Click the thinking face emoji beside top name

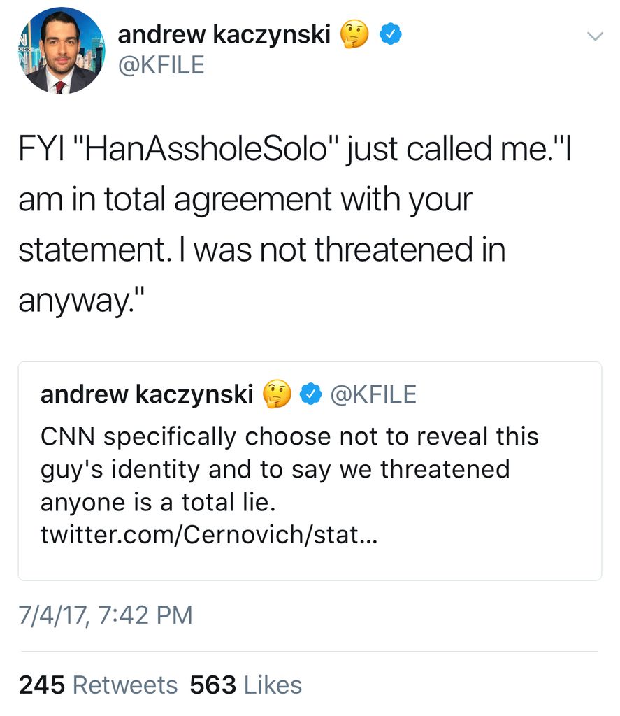354,34
